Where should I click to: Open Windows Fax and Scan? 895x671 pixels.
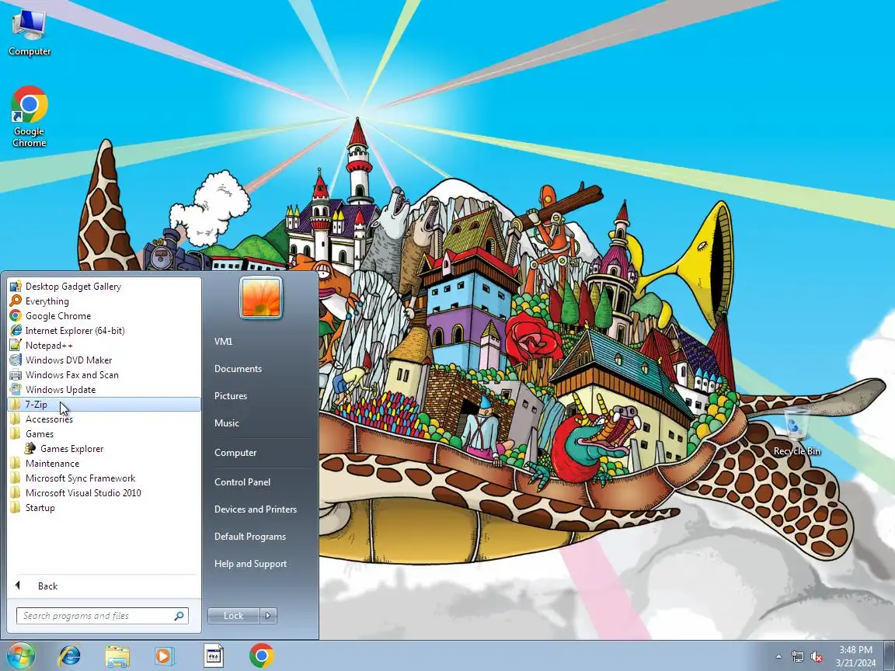104,375
